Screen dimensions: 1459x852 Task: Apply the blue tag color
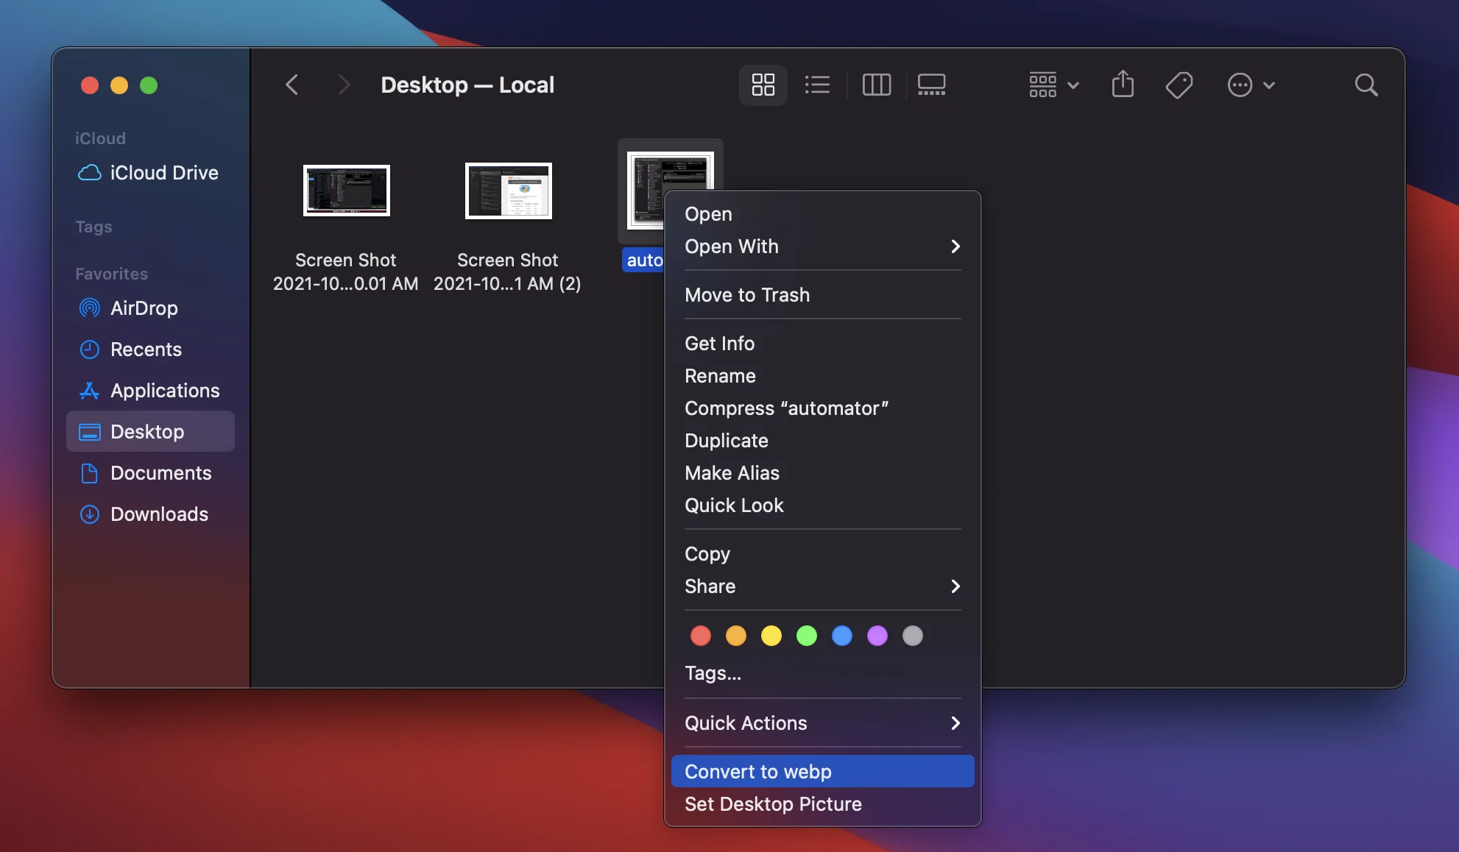(x=841, y=636)
